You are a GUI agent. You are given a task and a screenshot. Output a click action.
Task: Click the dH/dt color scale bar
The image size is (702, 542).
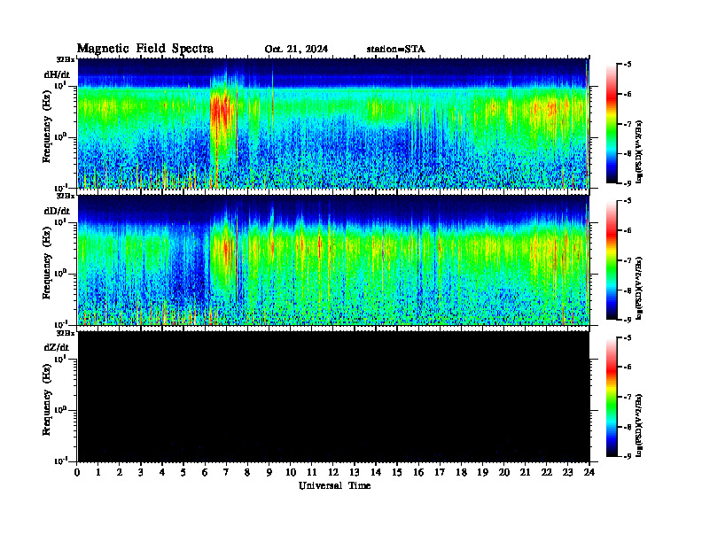pos(612,124)
